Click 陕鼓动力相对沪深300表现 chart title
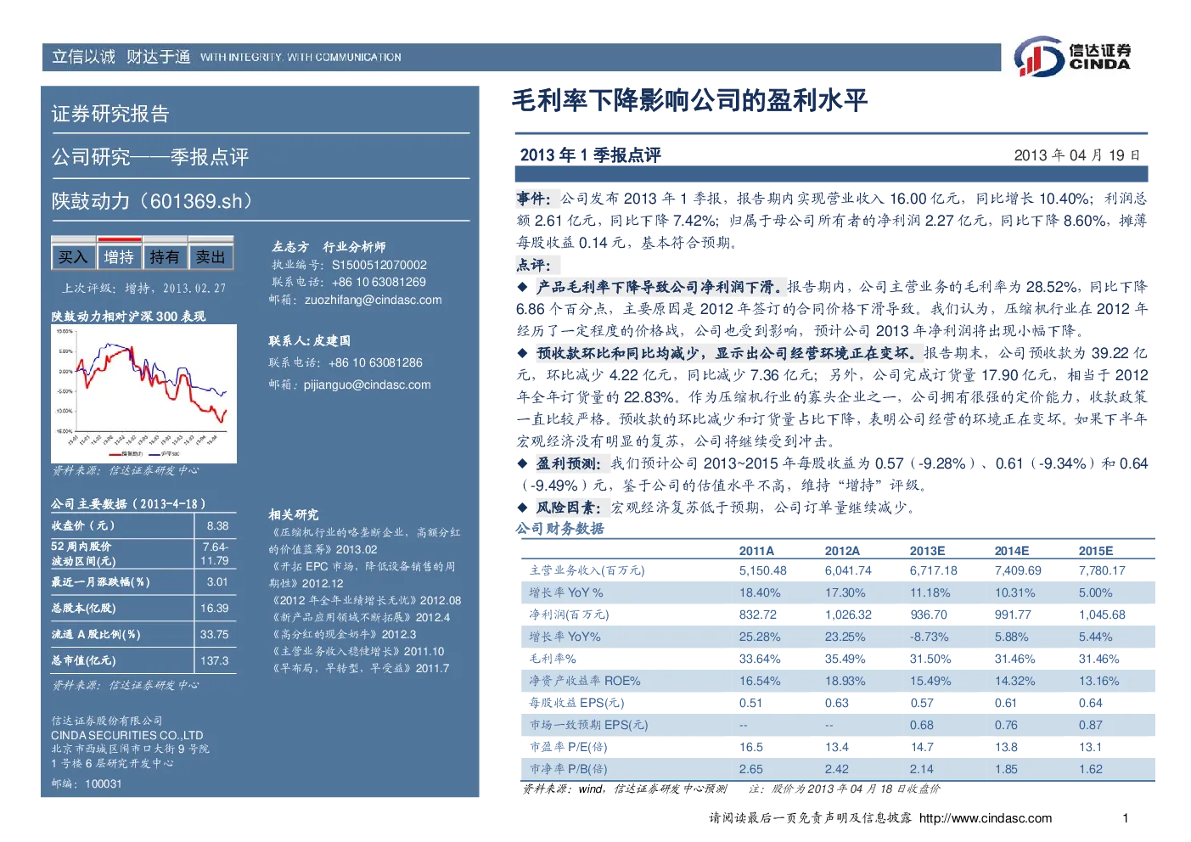 click(128, 316)
